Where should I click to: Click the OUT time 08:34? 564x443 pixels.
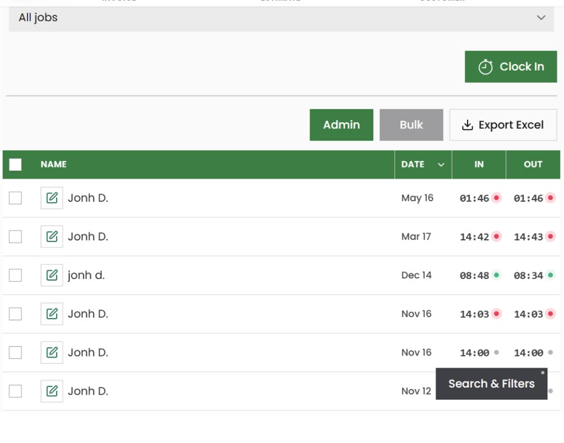coord(528,275)
